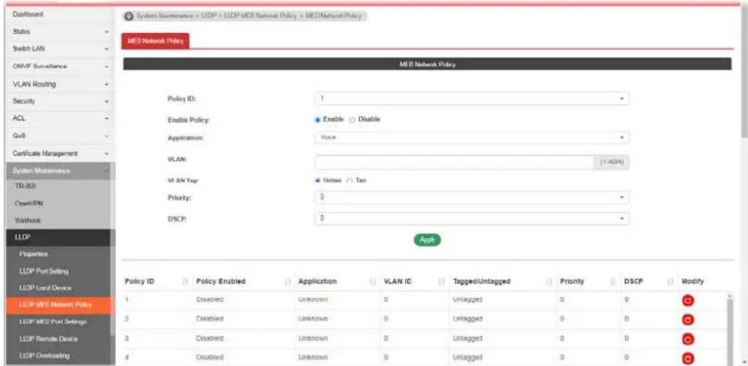Click 'Disabled' in policy 1 row
The width and height of the screenshot is (748, 366).
(210, 300)
